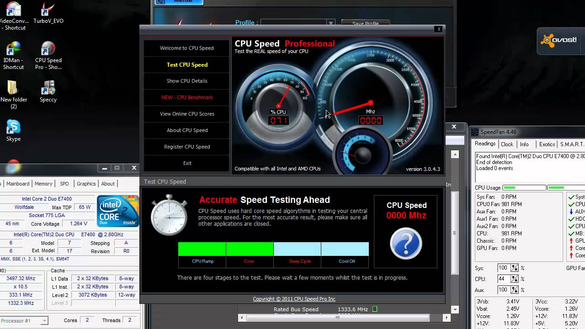Close the CPU Speed Professional window
Image resolution: width=585 pixels, height=329 pixels.
coord(439,29)
